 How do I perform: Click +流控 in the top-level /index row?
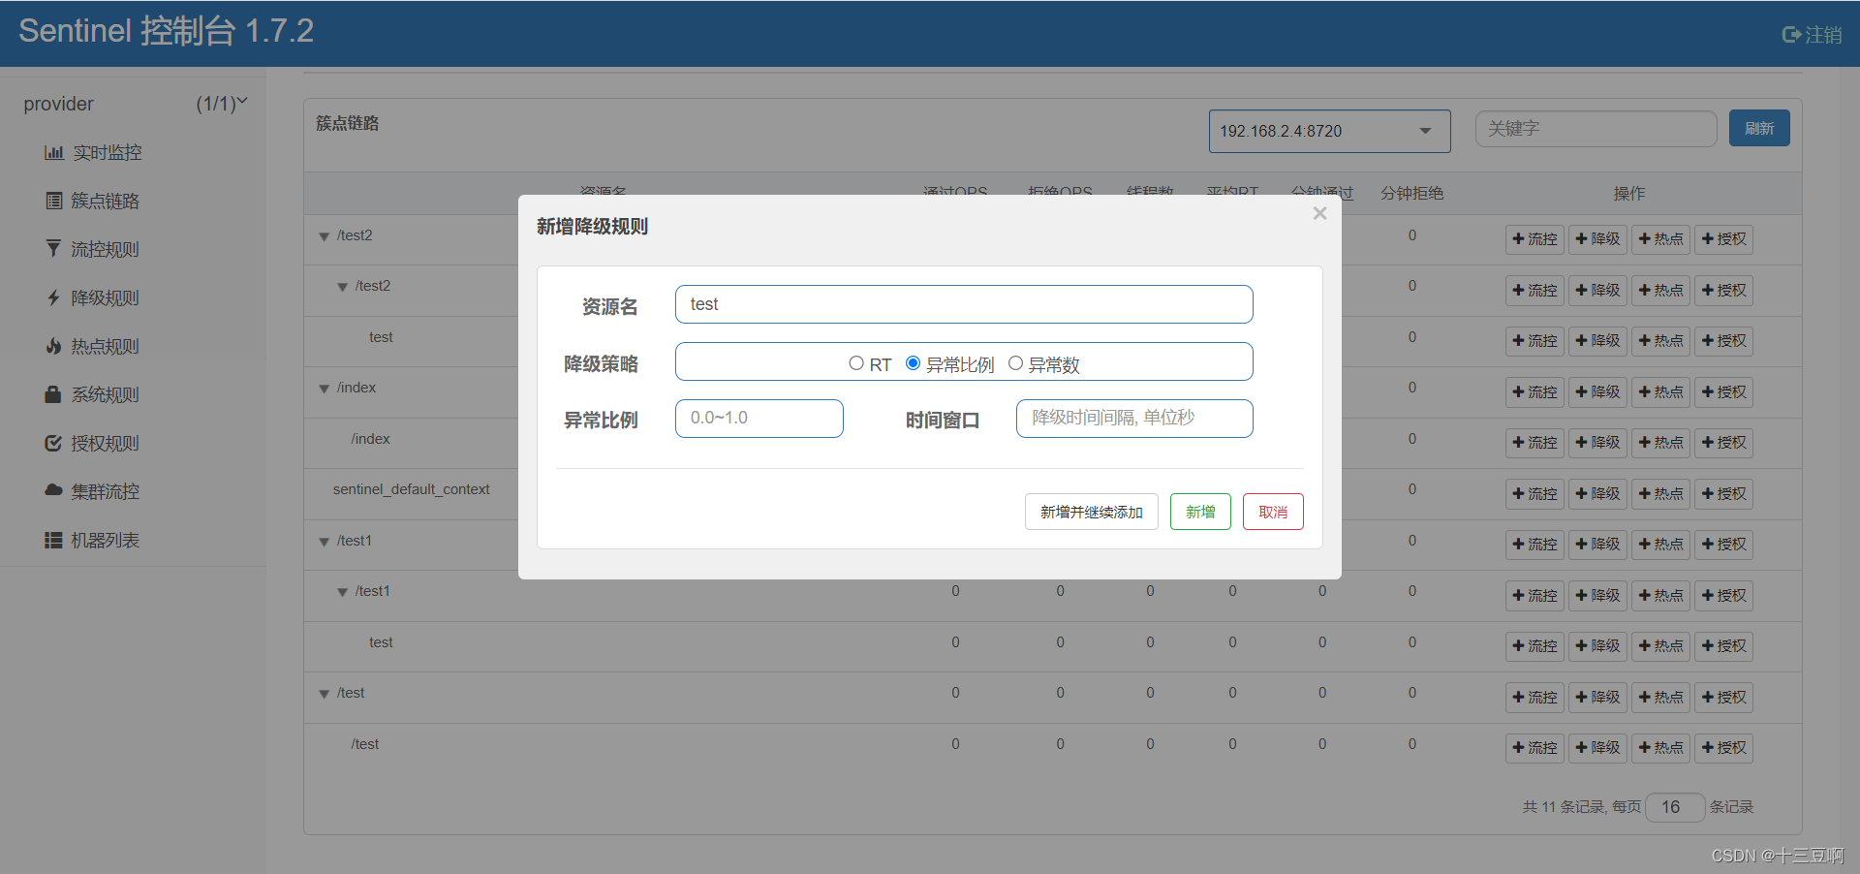pos(1534,392)
